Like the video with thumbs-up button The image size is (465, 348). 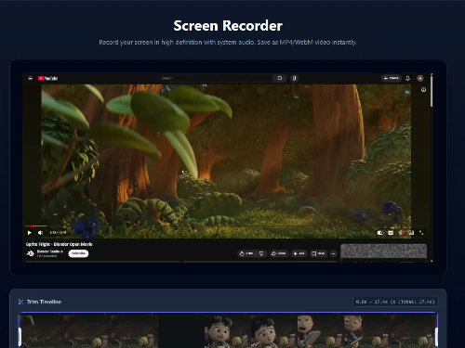tap(246, 253)
